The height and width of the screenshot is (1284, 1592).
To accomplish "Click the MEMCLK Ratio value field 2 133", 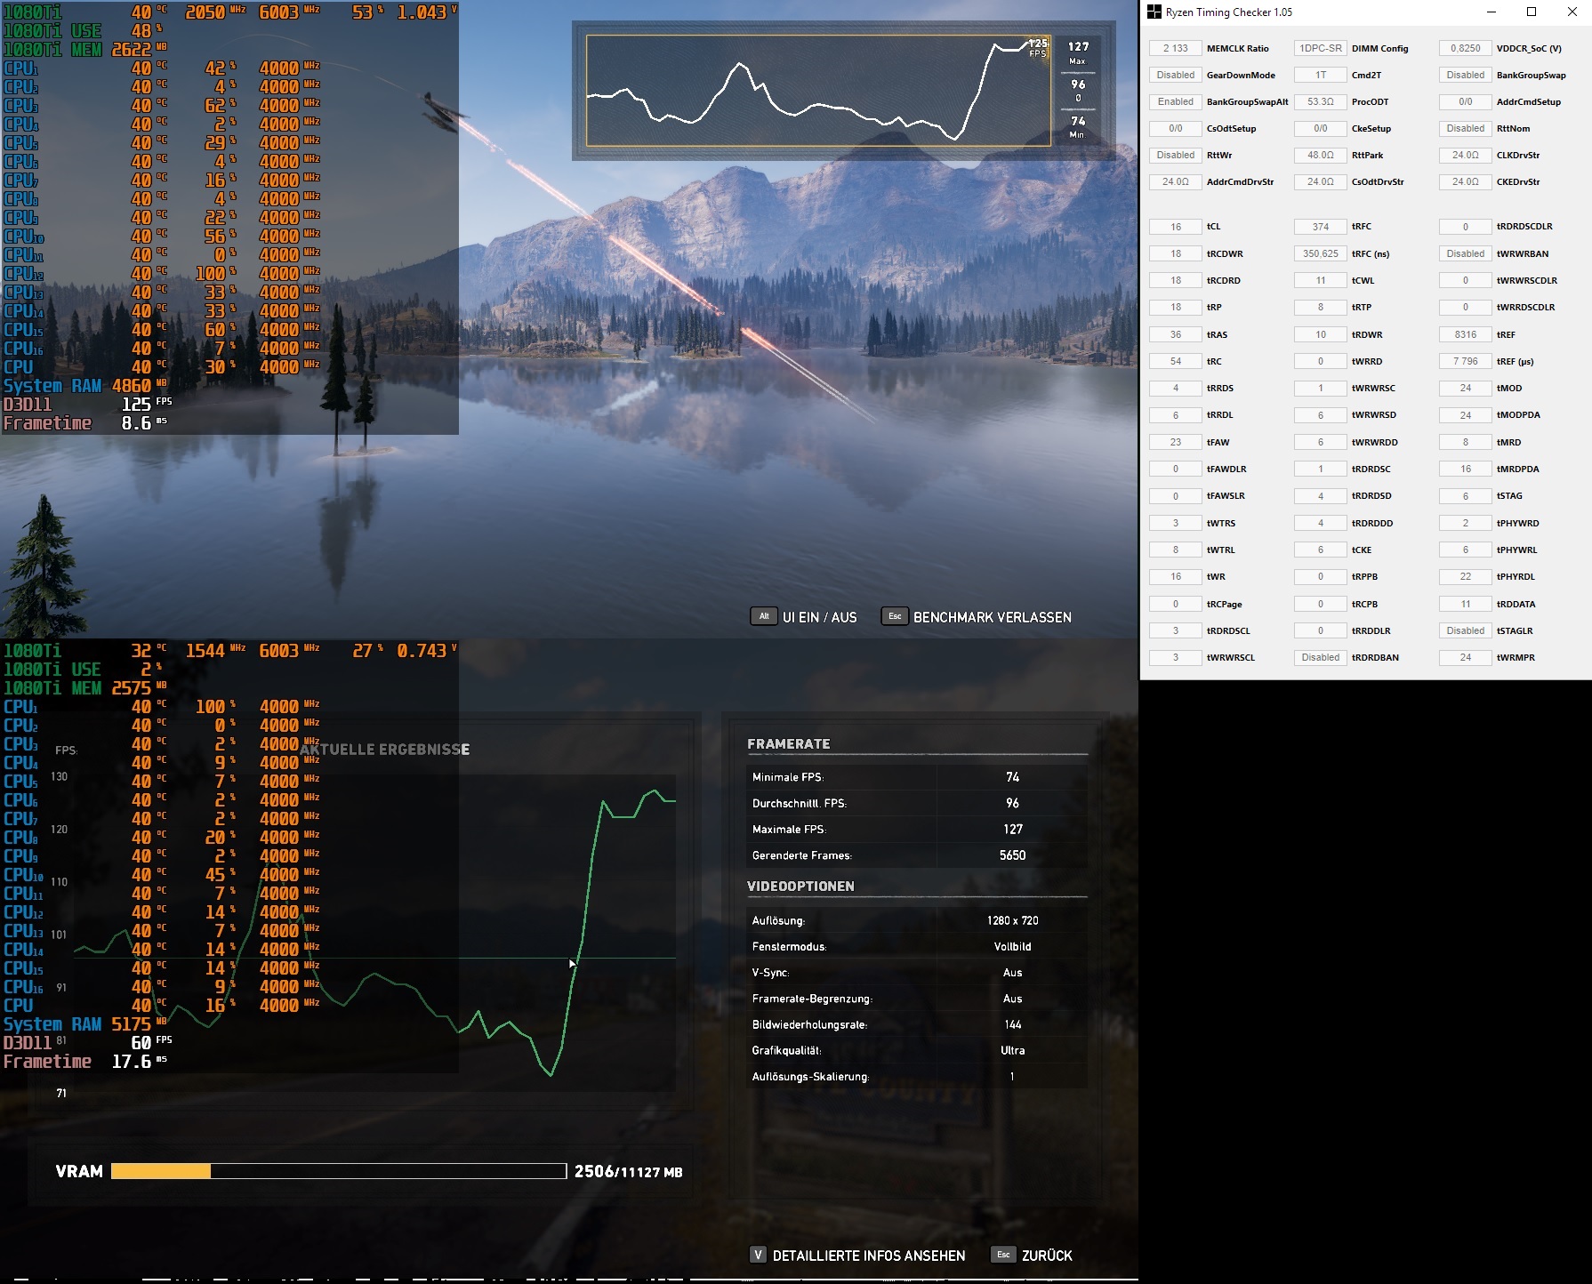I will [x=1175, y=48].
